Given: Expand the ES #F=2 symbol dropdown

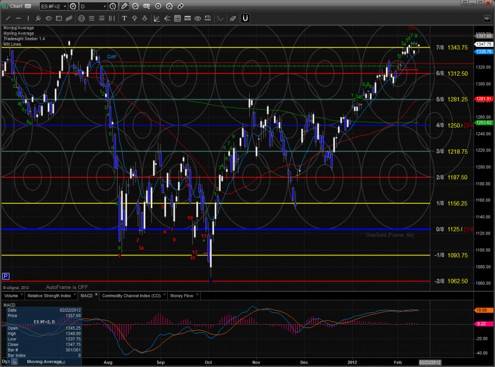Looking at the screenshot, I should pyautogui.click(x=65, y=6).
